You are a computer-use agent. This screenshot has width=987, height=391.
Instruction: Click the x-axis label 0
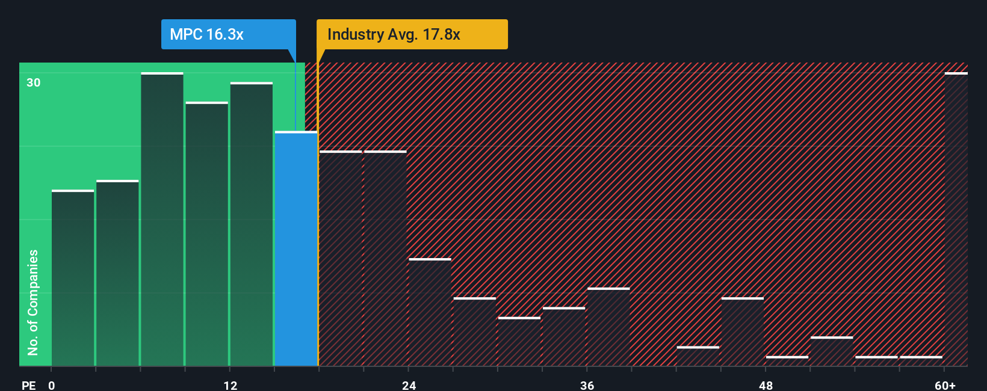52,385
